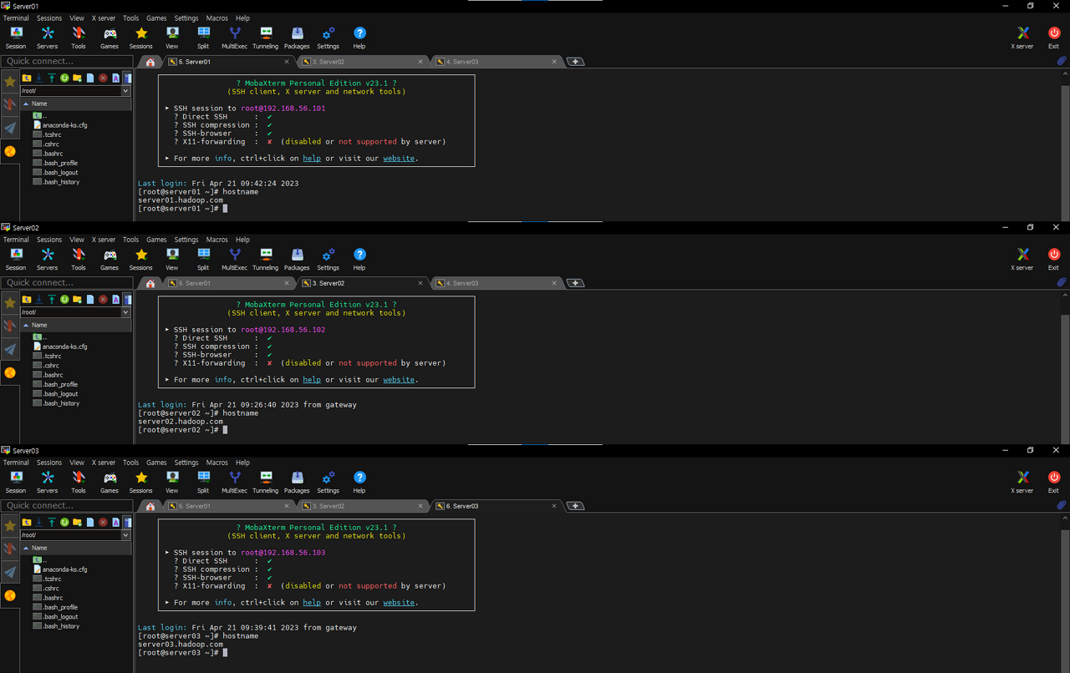The width and height of the screenshot is (1070, 673).
Task: Expand /root/ path dropdown in Server01 browser
Action: [126, 90]
